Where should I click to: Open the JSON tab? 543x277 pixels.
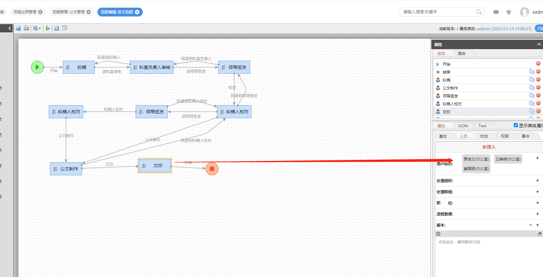[462, 126]
